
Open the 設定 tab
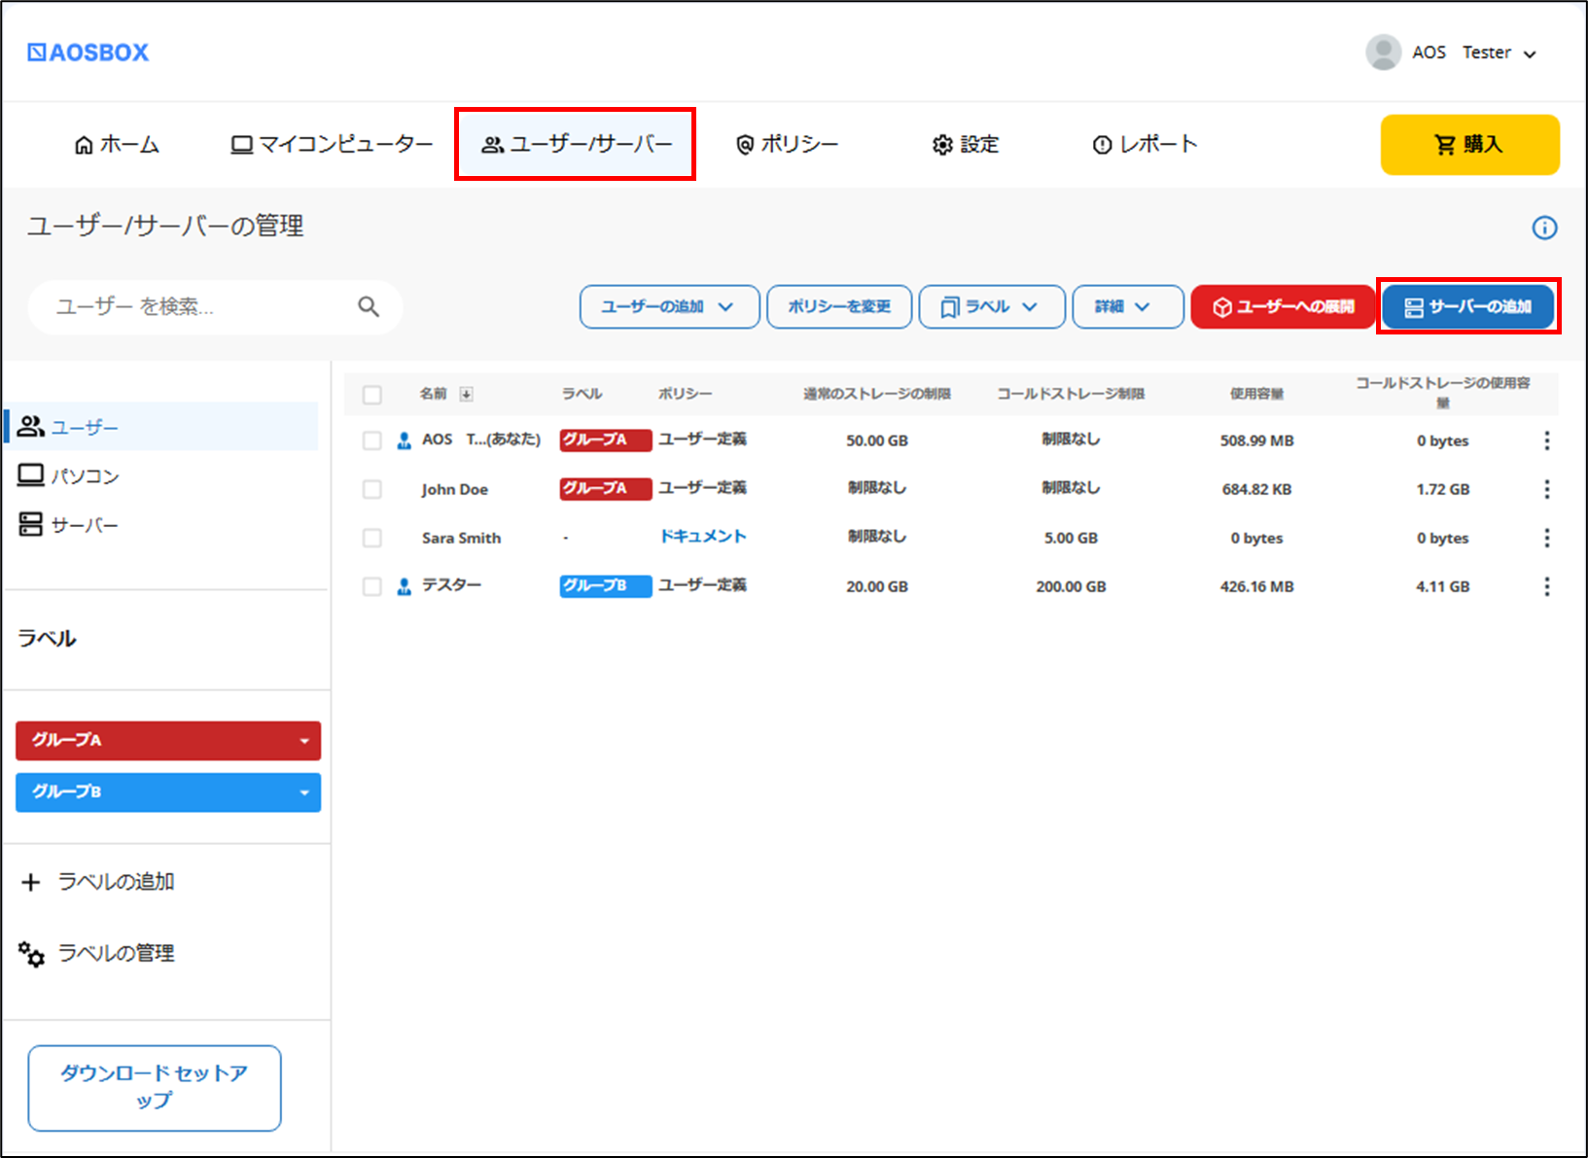pyautogui.click(x=965, y=145)
